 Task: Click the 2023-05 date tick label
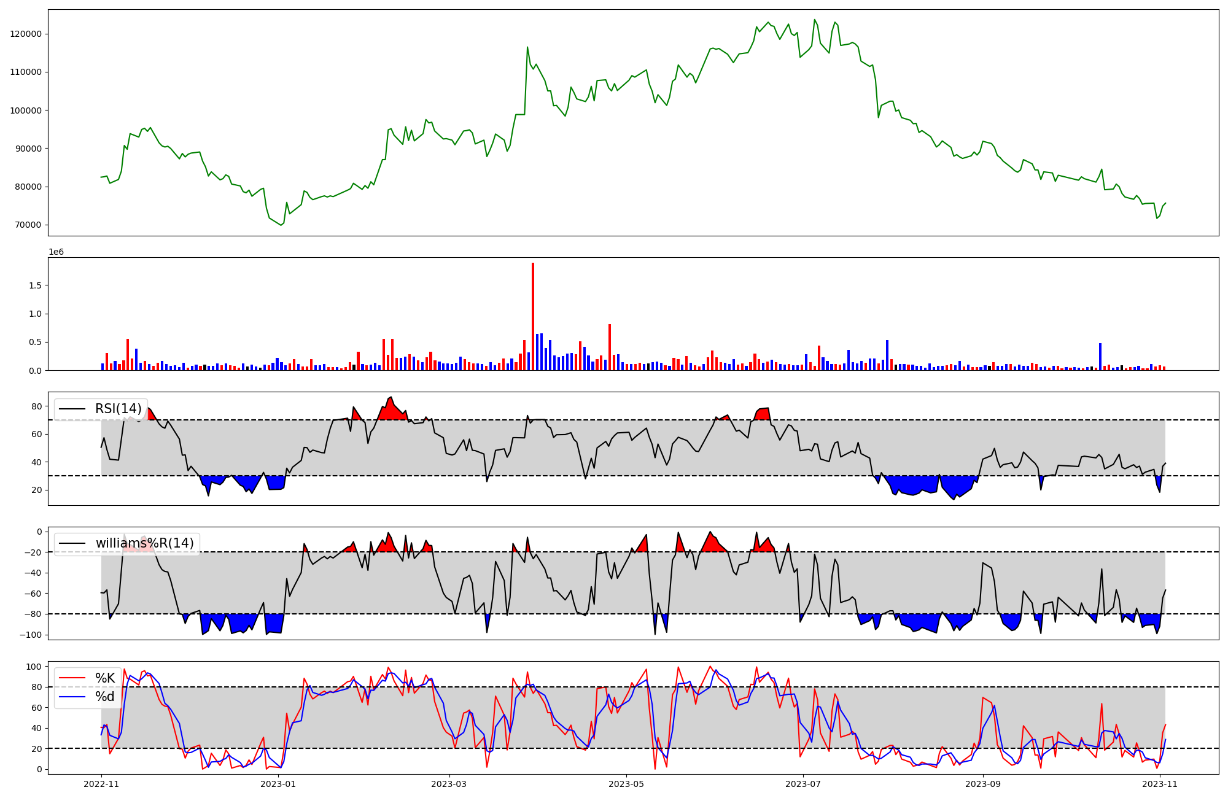[x=626, y=784]
